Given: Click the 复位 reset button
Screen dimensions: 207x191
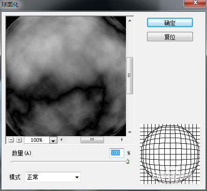Looking at the screenshot, I should [170, 37].
